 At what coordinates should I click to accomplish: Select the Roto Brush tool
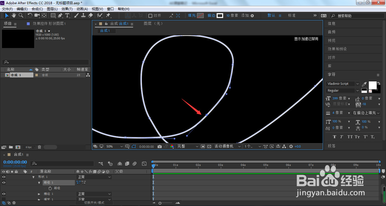99,16
